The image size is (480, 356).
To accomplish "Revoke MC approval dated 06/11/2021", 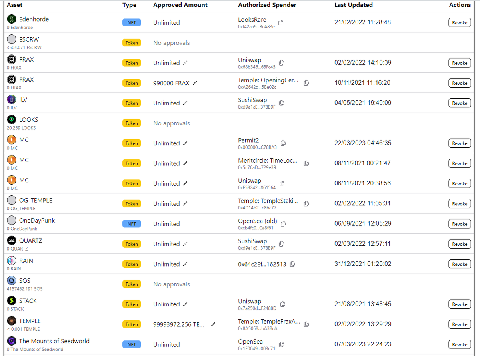I will pos(460,183).
